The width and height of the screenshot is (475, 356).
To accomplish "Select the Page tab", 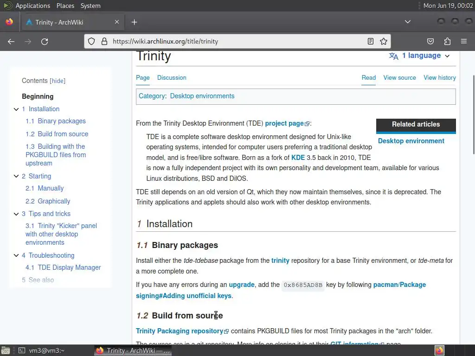I will point(143,78).
